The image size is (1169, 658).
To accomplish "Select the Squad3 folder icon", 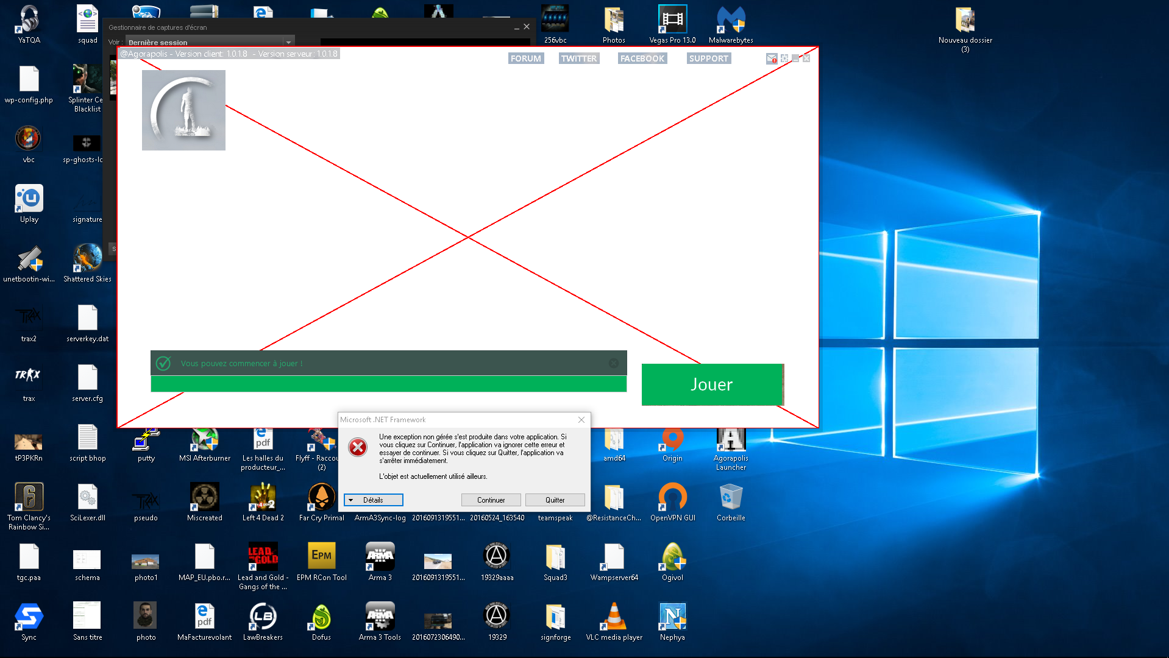I will (555, 562).
